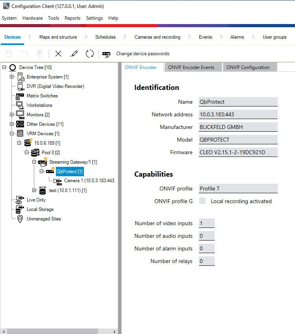
Task: Click the refresh state icon in toolbar
Action: point(90,54)
